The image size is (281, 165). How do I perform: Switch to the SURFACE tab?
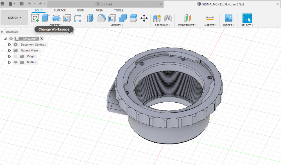[x=60, y=10]
